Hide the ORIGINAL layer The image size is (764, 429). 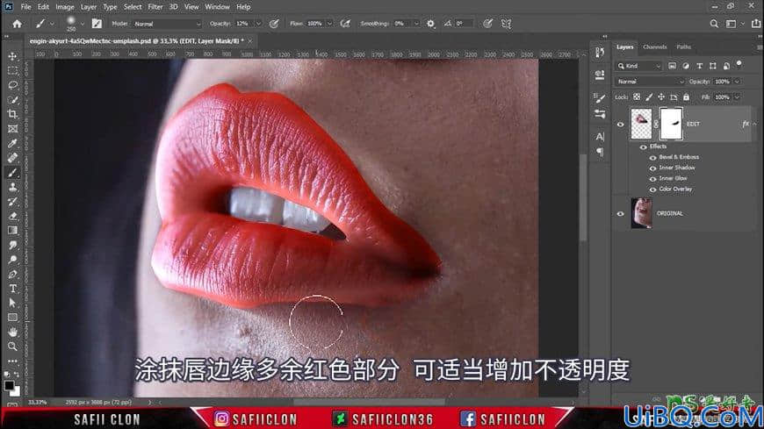620,214
